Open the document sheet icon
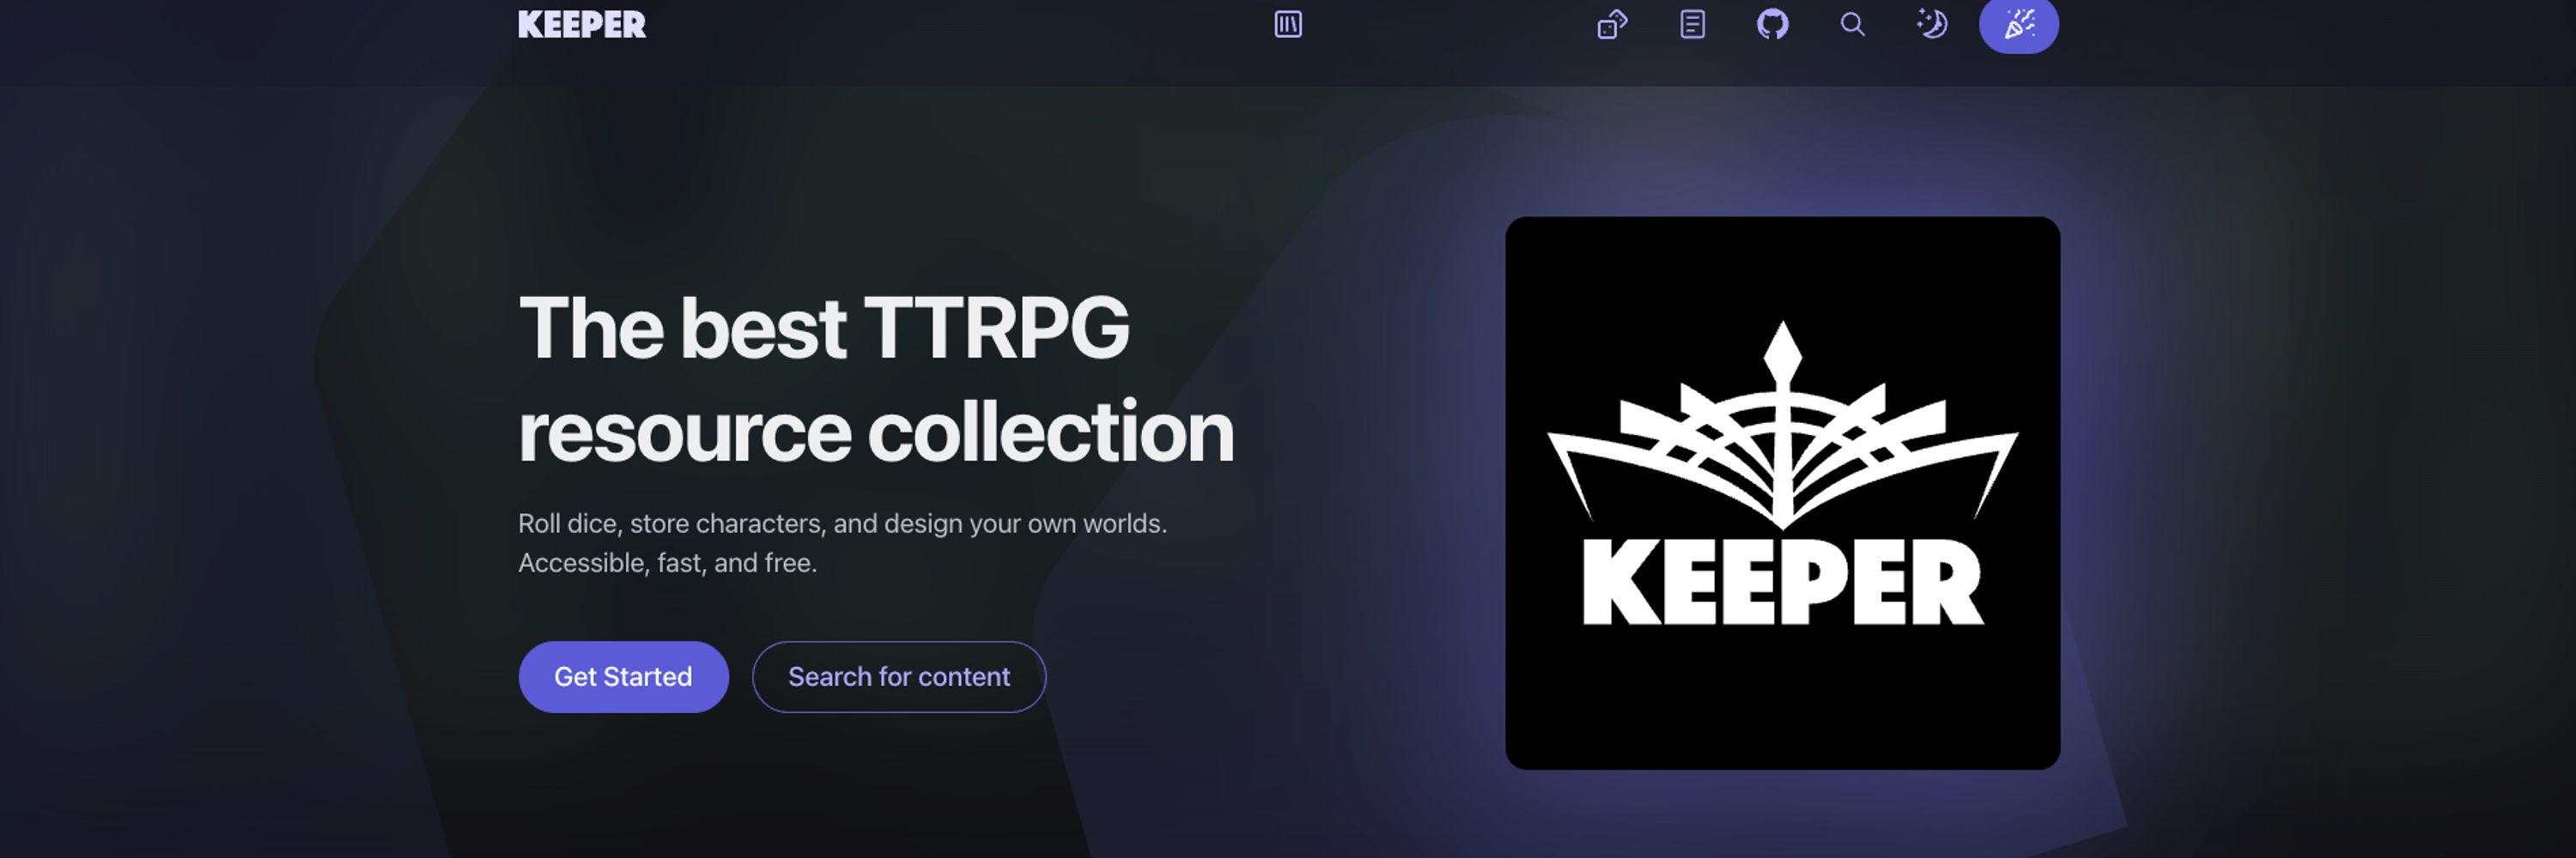The image size is (2576, 858). point(1692,24)
